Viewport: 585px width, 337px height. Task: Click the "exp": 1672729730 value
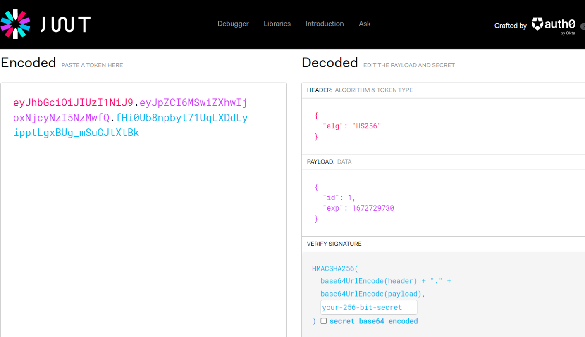(373, 208)
